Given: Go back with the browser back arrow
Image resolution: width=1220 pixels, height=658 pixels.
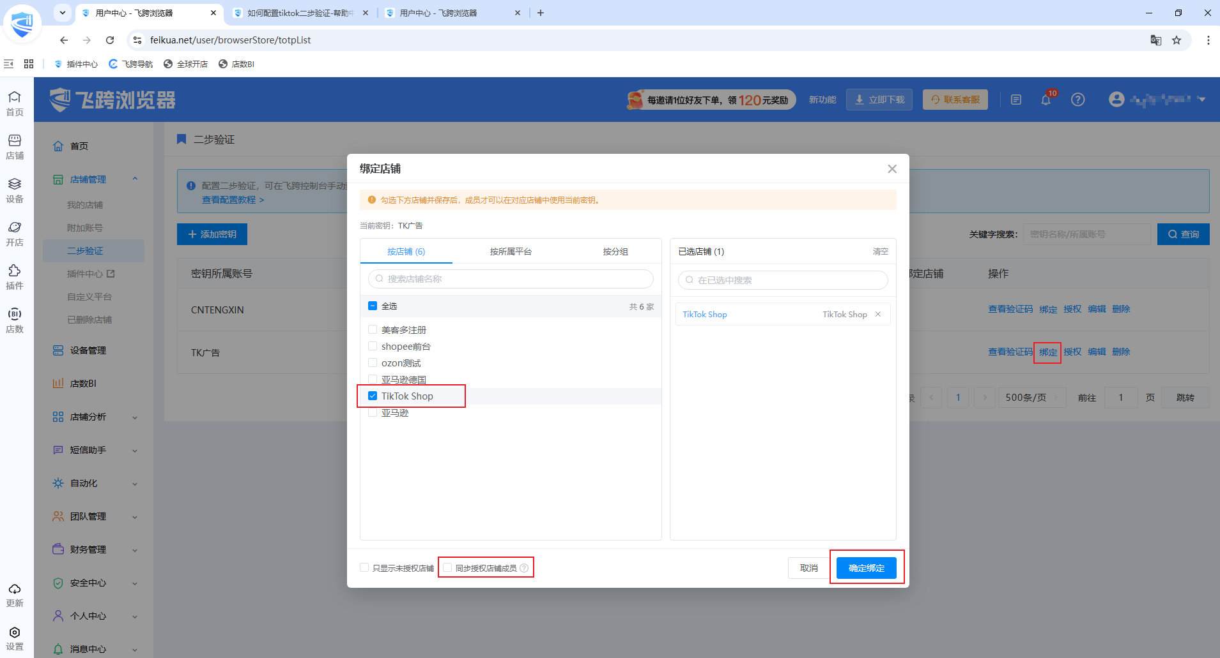Looking at the screenshot, I should tap(64, 40).
